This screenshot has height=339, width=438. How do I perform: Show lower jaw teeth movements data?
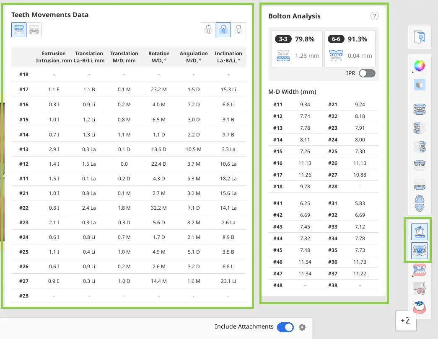coord(34,30)
